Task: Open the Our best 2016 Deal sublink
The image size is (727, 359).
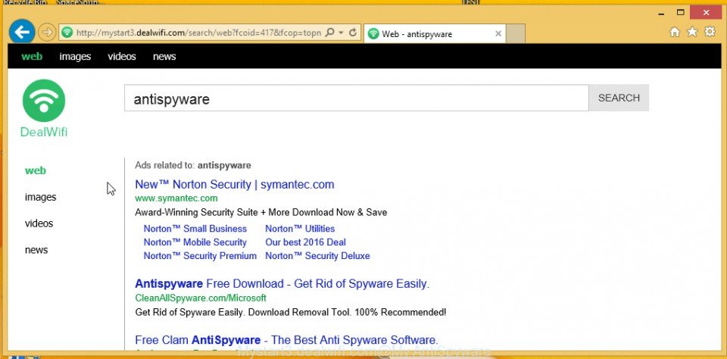Action: coord(305,242)
